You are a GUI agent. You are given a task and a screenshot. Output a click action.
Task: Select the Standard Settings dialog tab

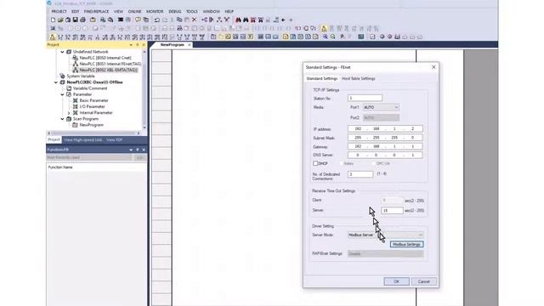click(x=321, y=79)
